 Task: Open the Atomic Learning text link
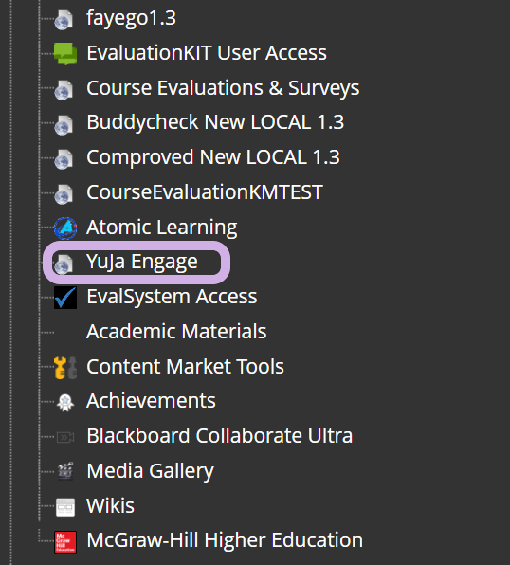pyautogui.click(x=162, y=228)
